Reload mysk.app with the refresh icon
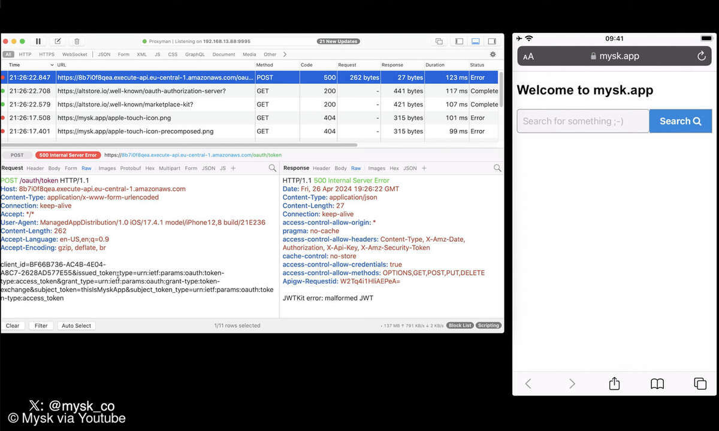Screen dimensions: 719x431 [x=701, y=56]
